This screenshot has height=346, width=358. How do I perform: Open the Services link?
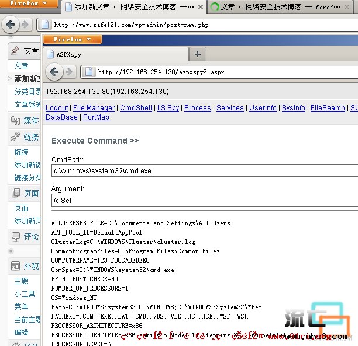point(230,108)
